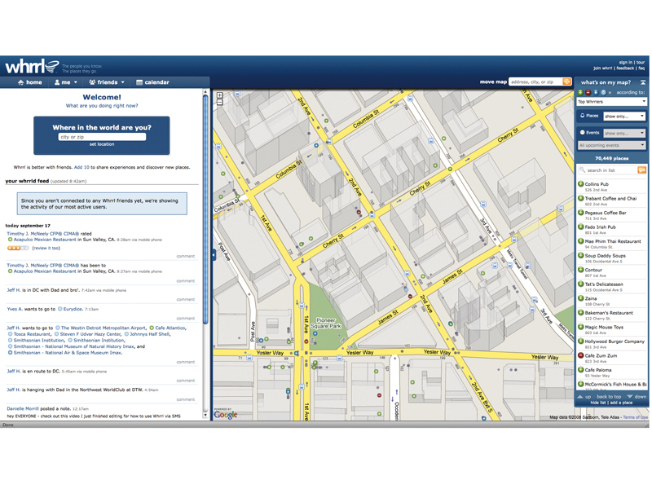The height and width of the screenshot is (489, 652).
Task: Click the move map address field
Action: [535, 82]
